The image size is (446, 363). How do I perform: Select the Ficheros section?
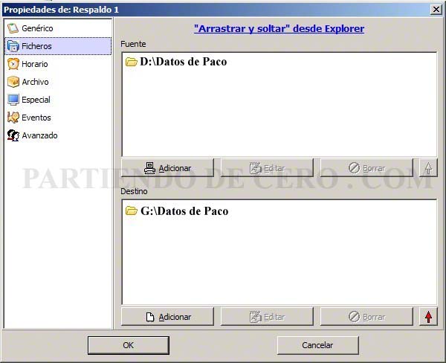click(x=58, y=46)
